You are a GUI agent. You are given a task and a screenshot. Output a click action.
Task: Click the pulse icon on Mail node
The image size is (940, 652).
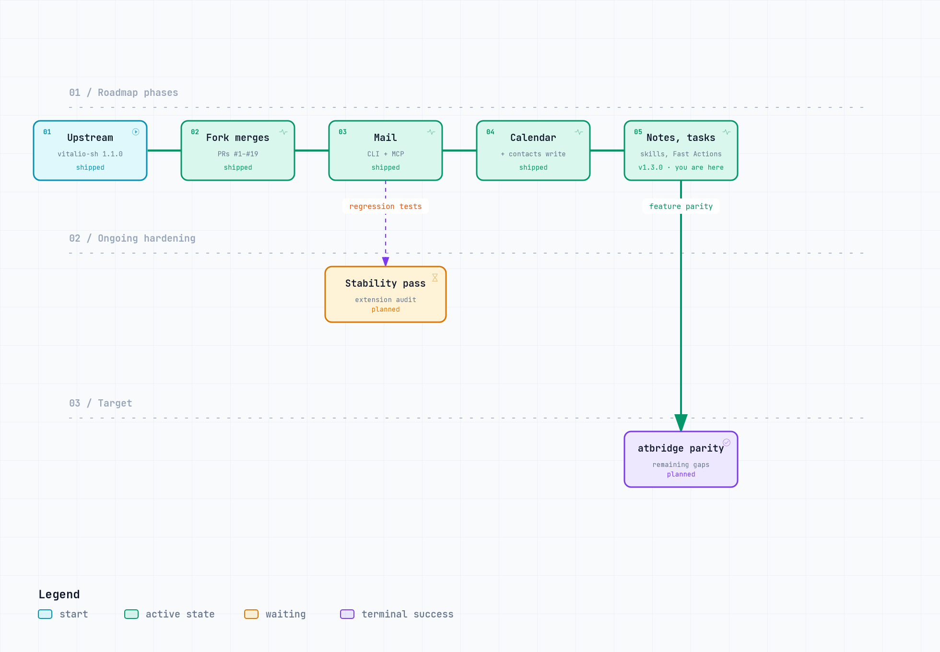point(431,132)
